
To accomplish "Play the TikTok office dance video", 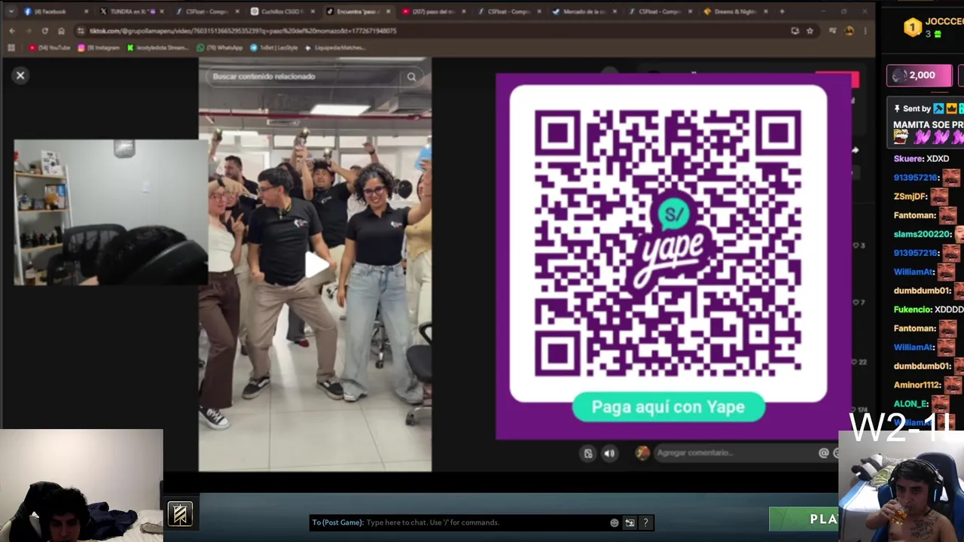I will click(x=316, y=264).
